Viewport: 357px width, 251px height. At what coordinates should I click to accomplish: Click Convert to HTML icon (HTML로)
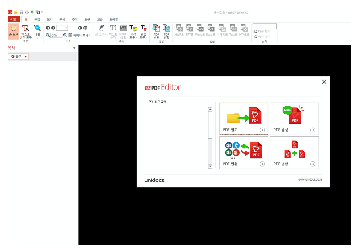click(x=244, y=30)
